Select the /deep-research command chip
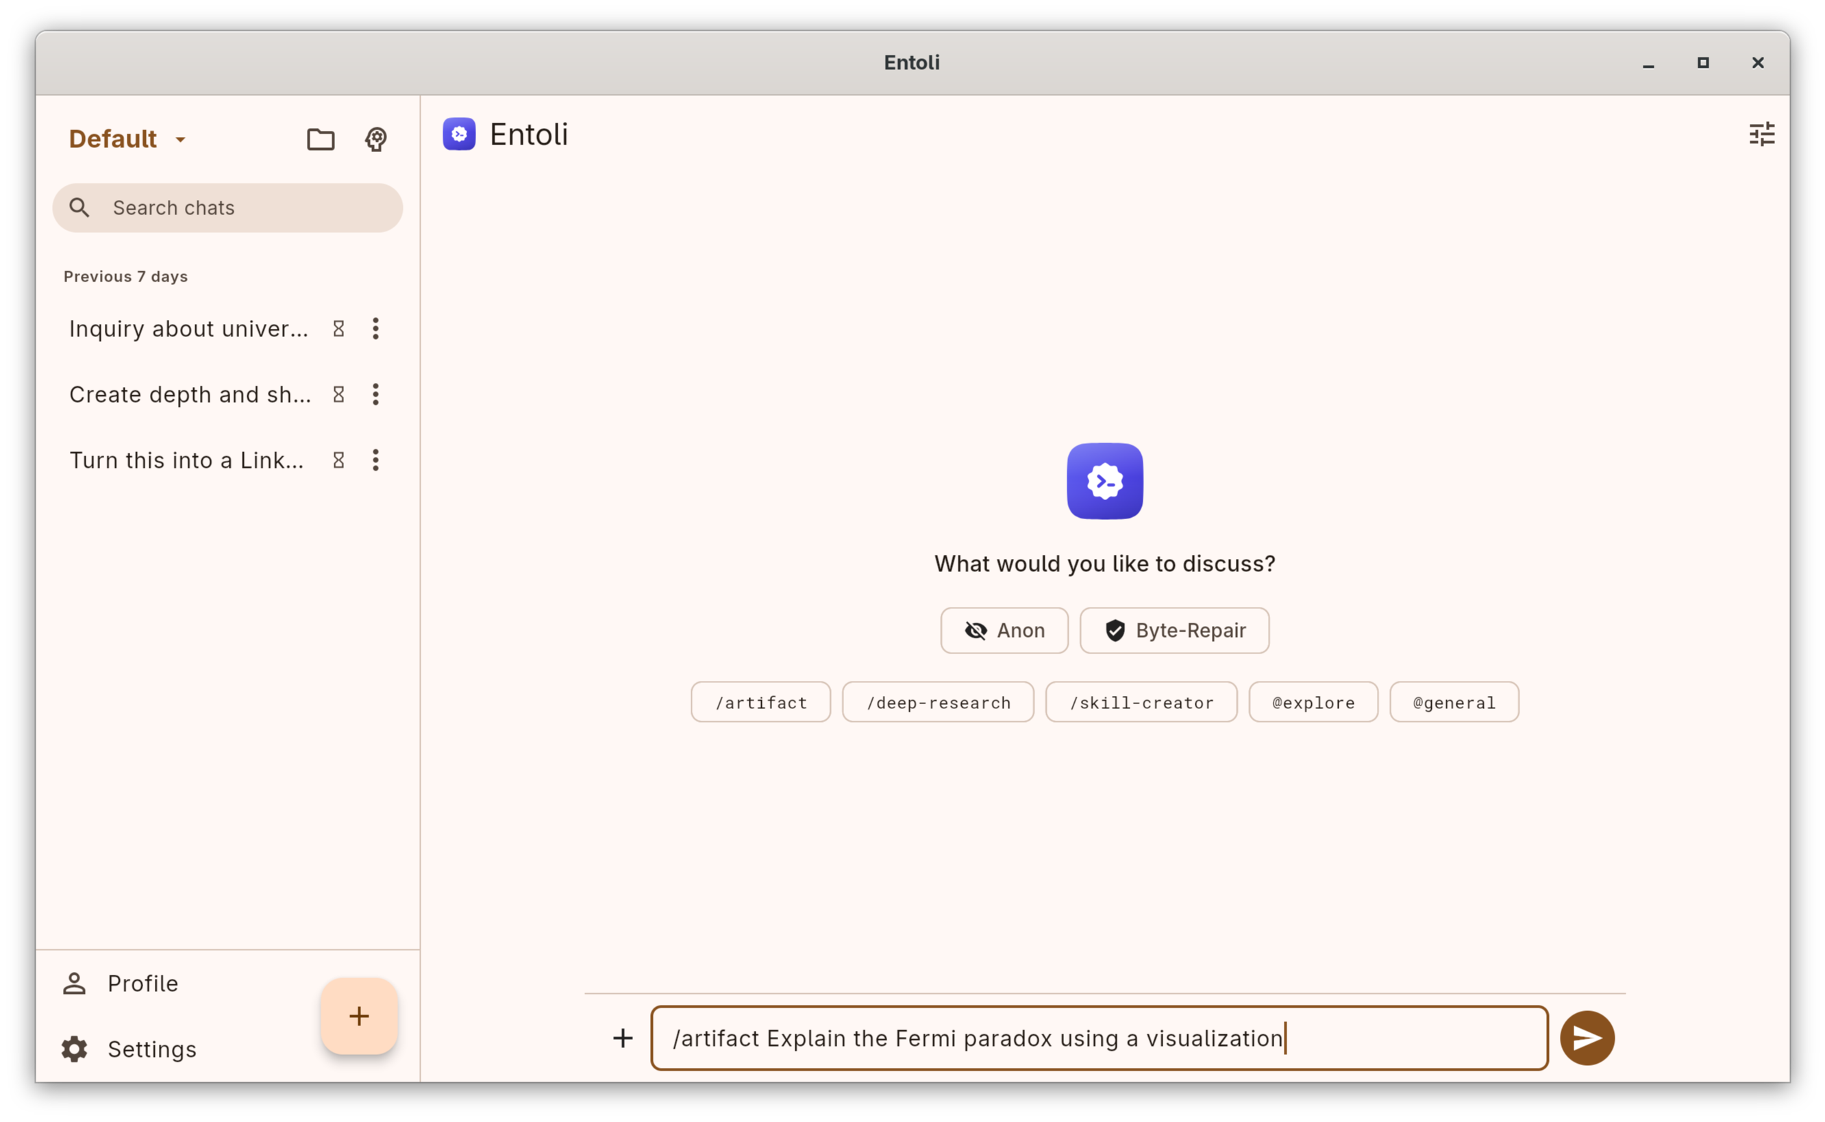The height and width of the screenshot is (1122, 1825). point(938,702)
